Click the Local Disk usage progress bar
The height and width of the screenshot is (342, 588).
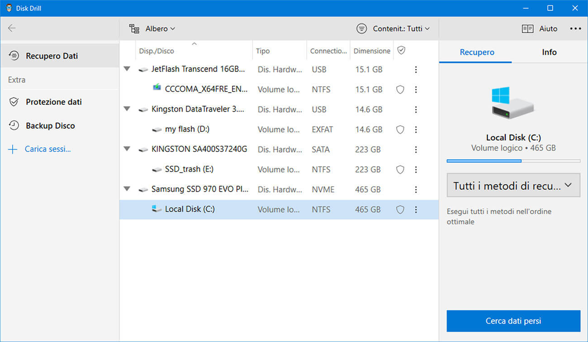[513, 161]
